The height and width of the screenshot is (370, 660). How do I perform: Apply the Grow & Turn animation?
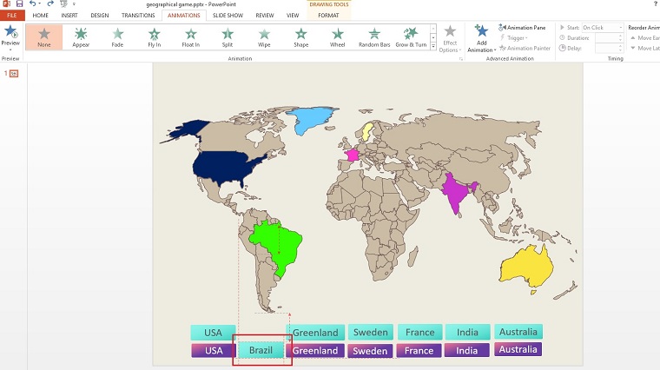411,37
